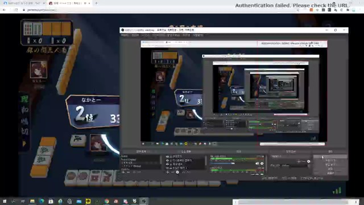Mute the first audio mixer channel
364x205 pixels.
pyautogui.click(x=257, y=163)
